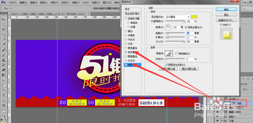Click the 确定 button
The height and width of the screenshot is (123, 253).
(226, 10)
